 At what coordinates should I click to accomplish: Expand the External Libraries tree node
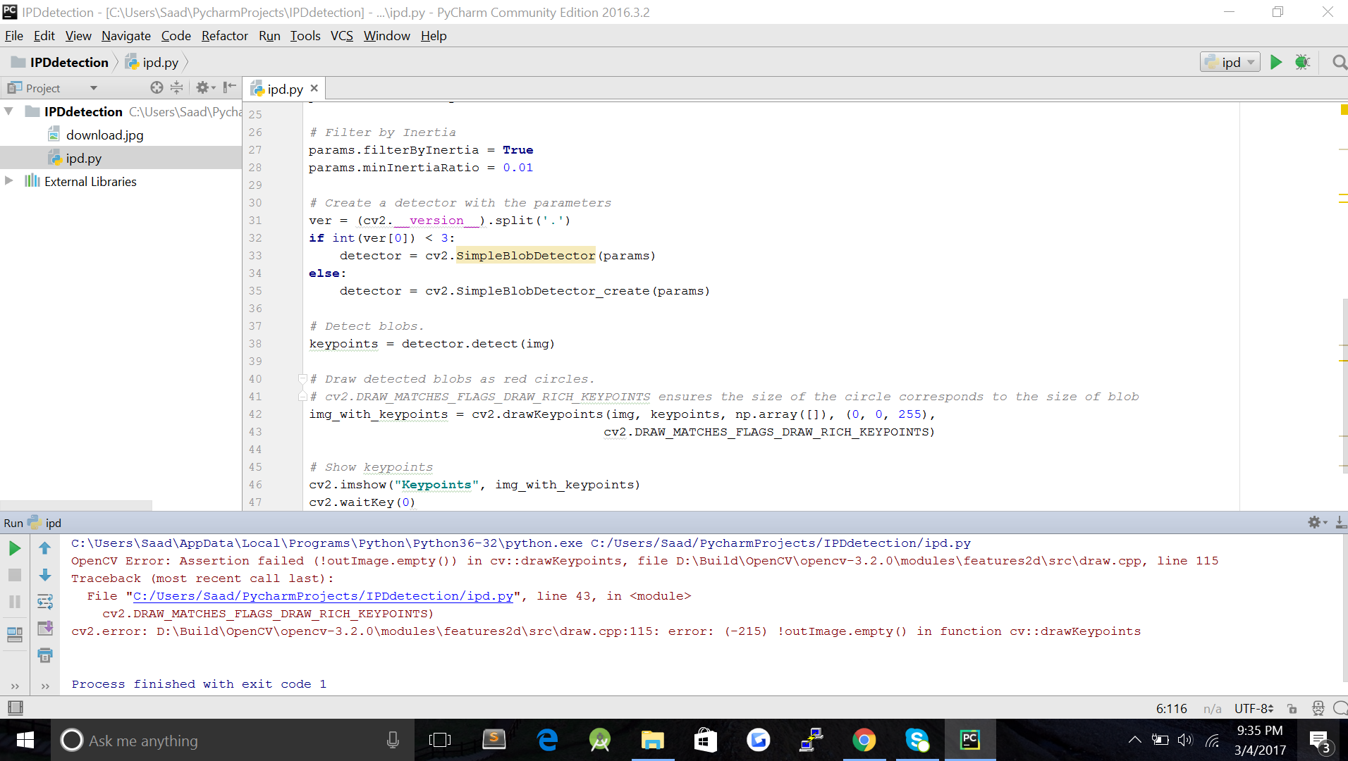click(x=9, y=181)
